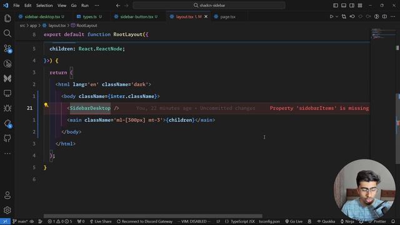The width and height of the screenshot is (400, 225).
Task: Show additional activity bar views ellipsis
Action: click(x=7, y=153)
